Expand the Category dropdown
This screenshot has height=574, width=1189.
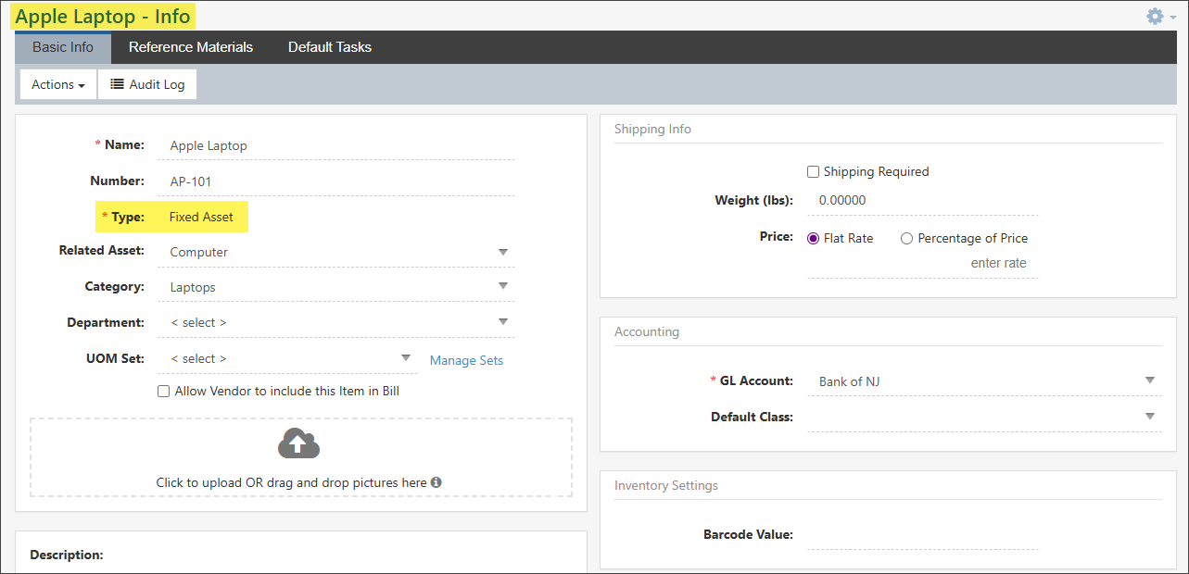pos(503,287)
